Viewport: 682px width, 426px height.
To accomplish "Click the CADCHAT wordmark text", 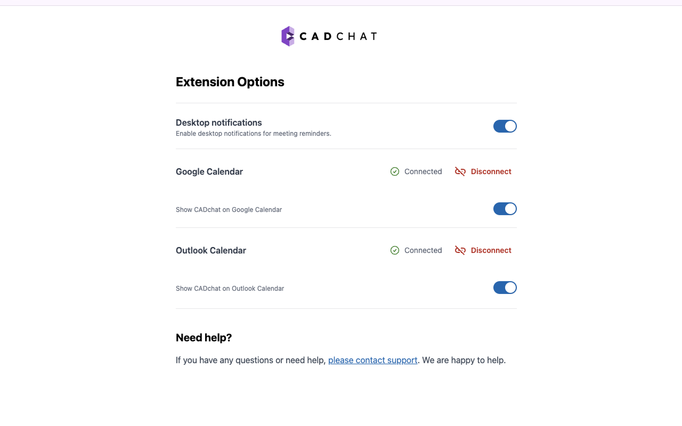I will 338,36.
